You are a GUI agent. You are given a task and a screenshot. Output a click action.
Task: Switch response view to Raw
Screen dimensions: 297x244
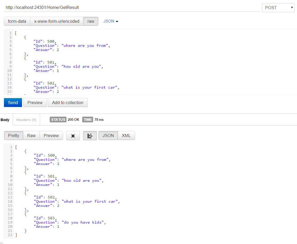point(31,136)
